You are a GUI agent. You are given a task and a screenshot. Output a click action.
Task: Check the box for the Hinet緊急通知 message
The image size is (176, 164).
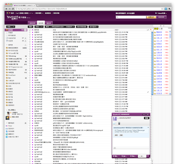click(30, 42)
